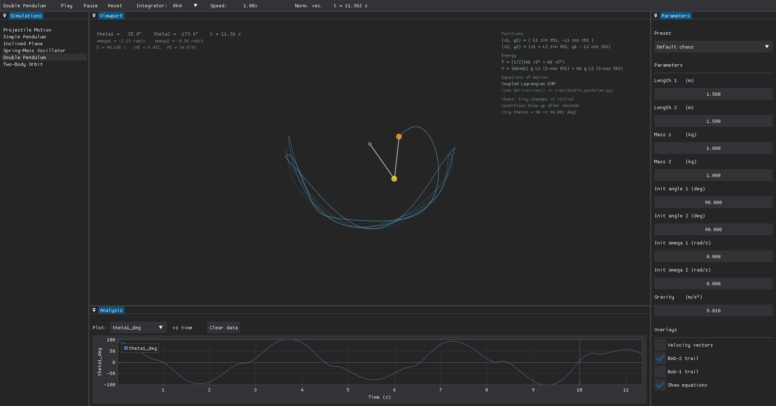Switch to the Analysis tab

tap(111, 310)
